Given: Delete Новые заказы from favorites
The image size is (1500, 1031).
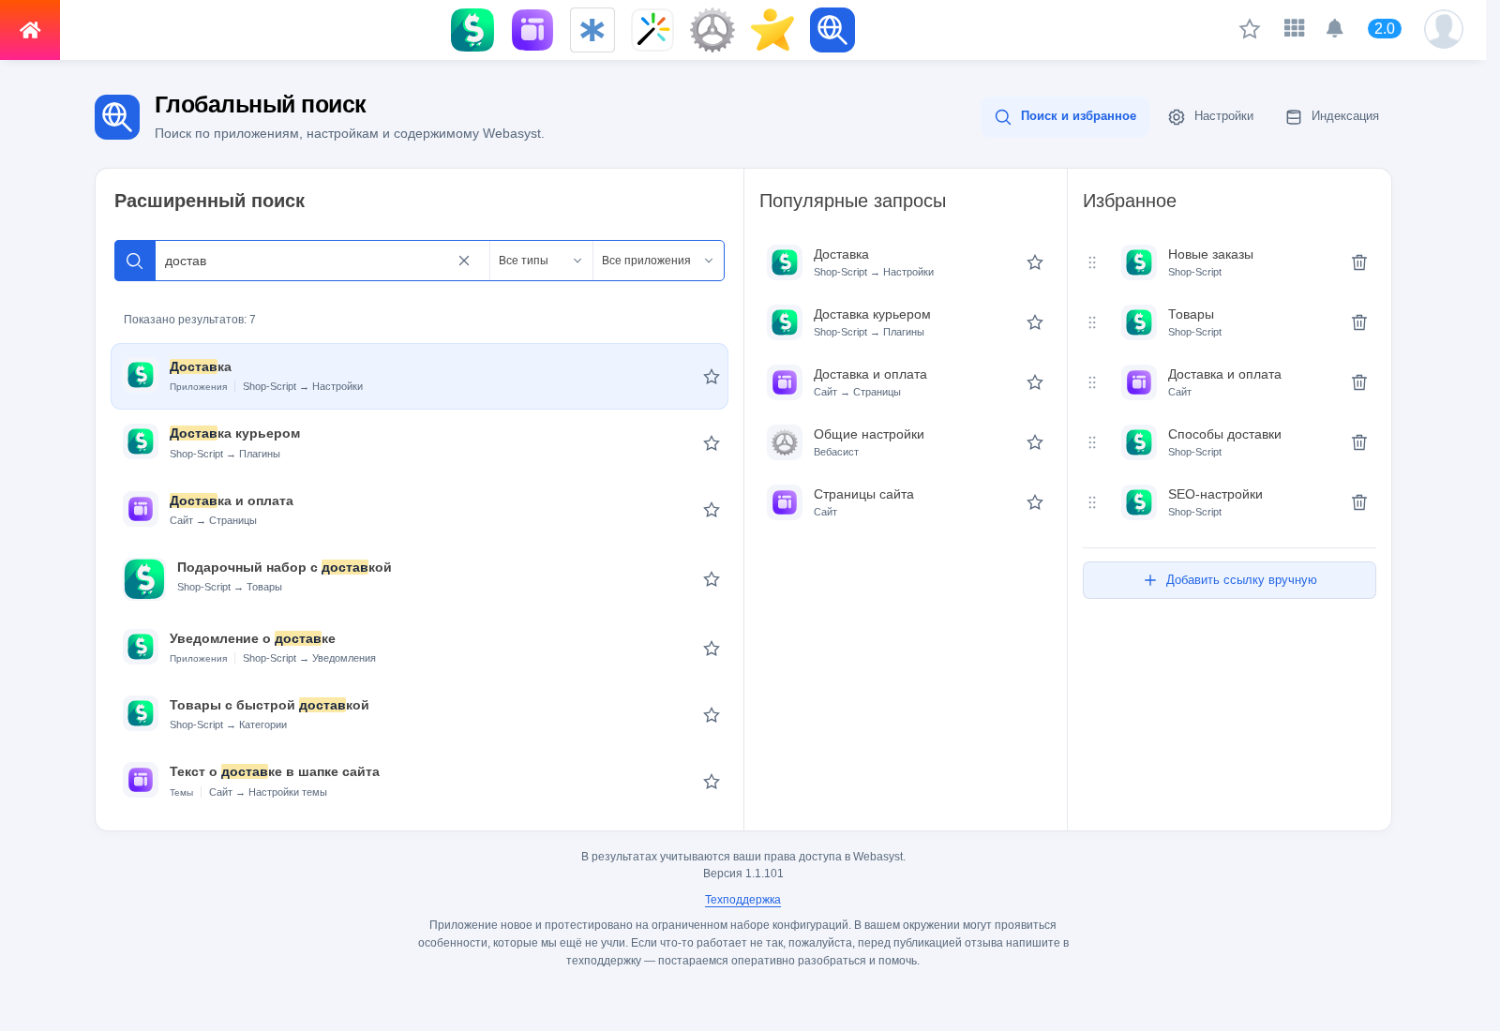Looking at the screenshot, I should click(x=1359, y=262).
